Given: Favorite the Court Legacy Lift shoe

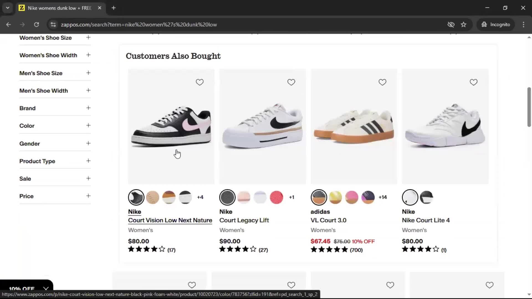Looking at the screenshot, I should 291,82.
